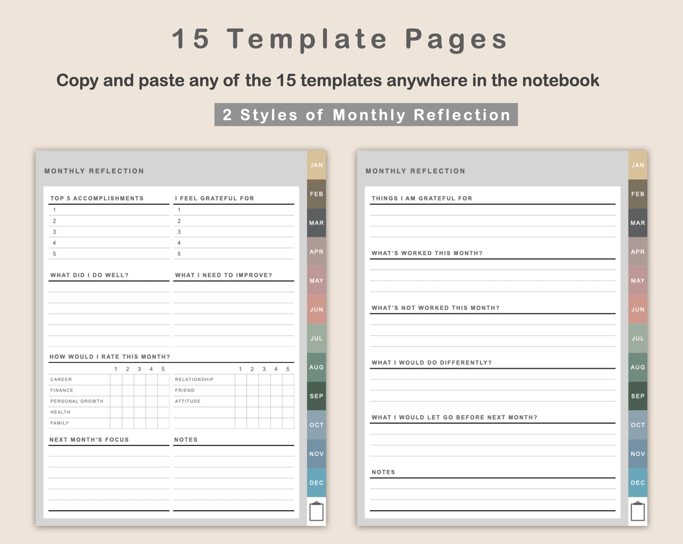Open the NOV tab on the right page
This screenshot has width=683, height=544.
pos(638,454)
